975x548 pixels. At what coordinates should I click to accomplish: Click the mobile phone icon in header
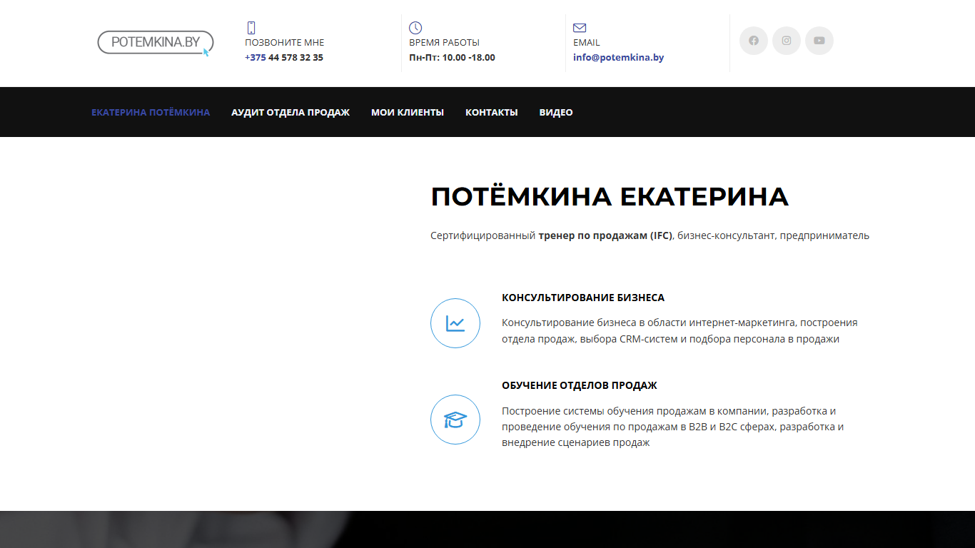click(251, 28)
